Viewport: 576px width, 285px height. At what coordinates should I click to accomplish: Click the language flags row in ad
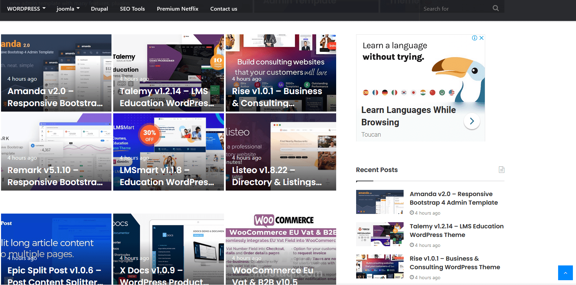coord(409,92)
